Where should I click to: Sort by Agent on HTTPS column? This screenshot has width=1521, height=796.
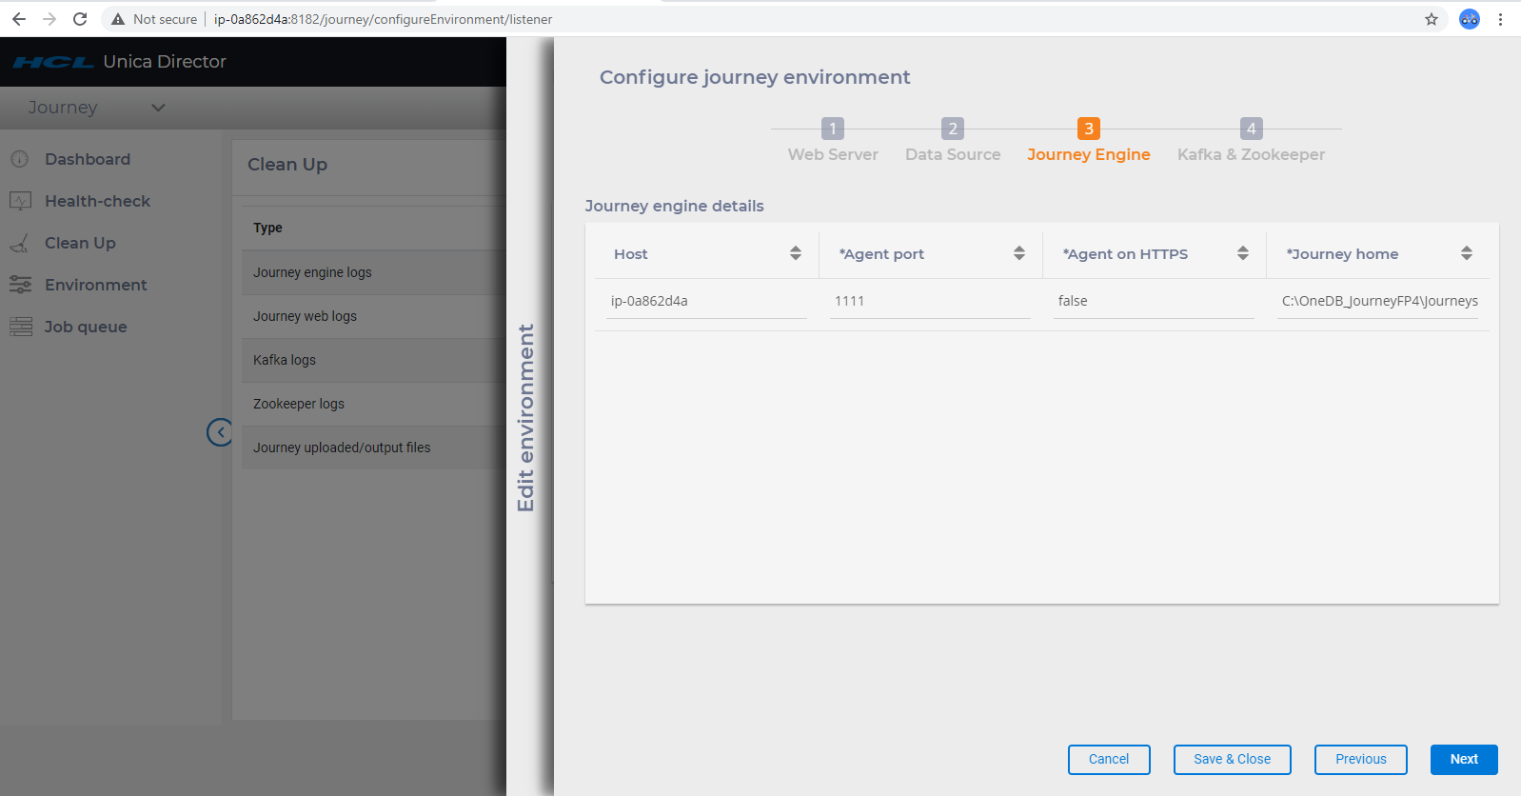(1243, 253)
